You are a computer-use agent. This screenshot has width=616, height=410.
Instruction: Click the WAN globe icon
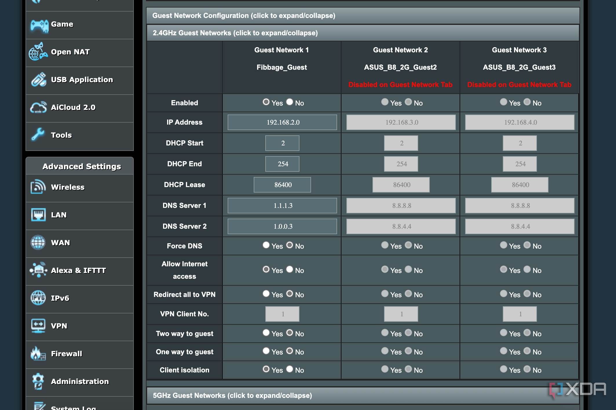pos(38,243)
